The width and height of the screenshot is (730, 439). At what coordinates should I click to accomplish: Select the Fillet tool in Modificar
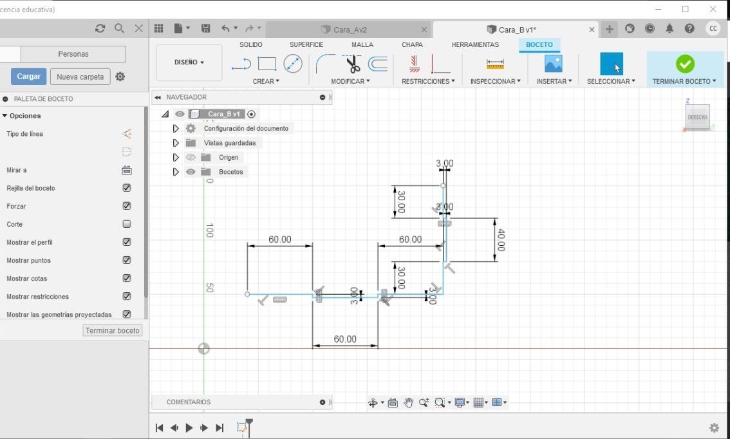[326, 64]
